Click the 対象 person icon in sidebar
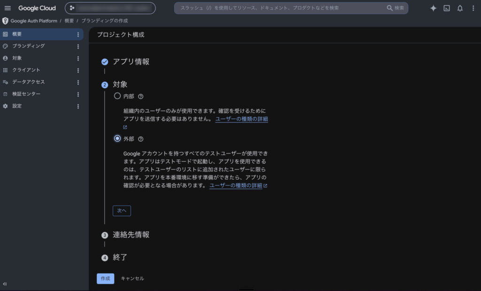Viewport: 481px width, 291px height. coord(5,58)
